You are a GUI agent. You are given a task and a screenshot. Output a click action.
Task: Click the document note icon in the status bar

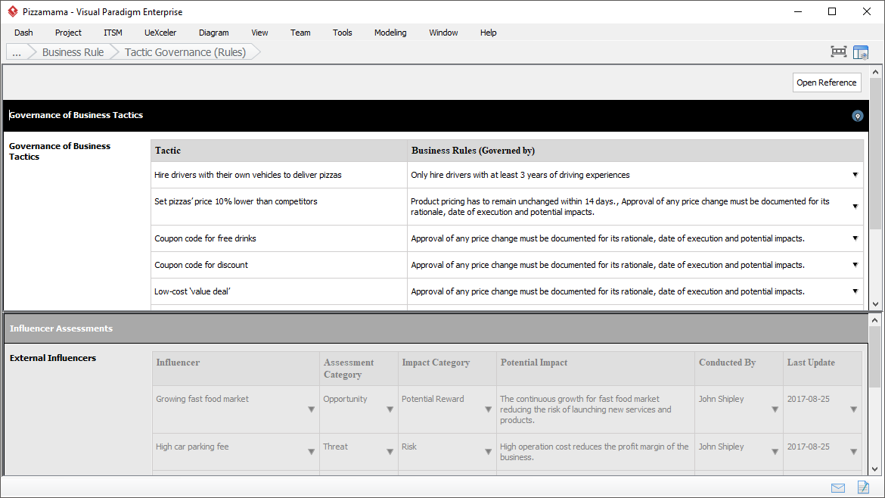(863, 487)
